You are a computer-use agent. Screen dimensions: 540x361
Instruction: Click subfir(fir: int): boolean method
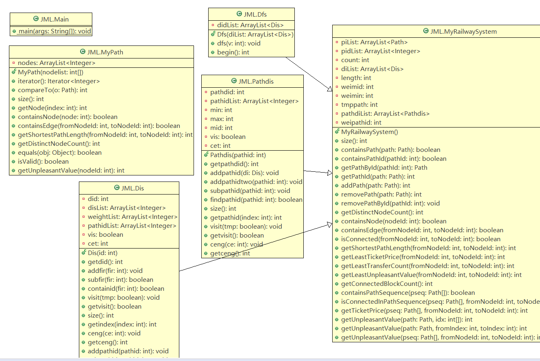[x=120, y=279]
